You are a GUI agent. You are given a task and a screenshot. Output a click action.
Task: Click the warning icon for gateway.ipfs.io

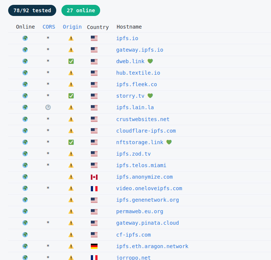71,50
